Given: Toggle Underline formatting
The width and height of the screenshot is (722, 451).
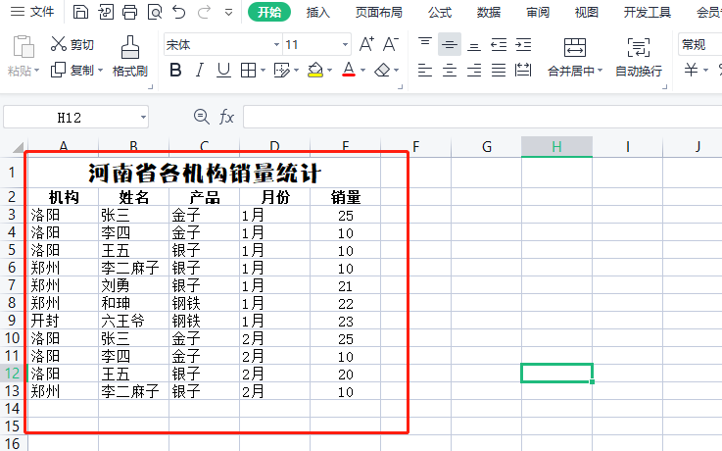Looking at the screenshot, I should 223,71.
